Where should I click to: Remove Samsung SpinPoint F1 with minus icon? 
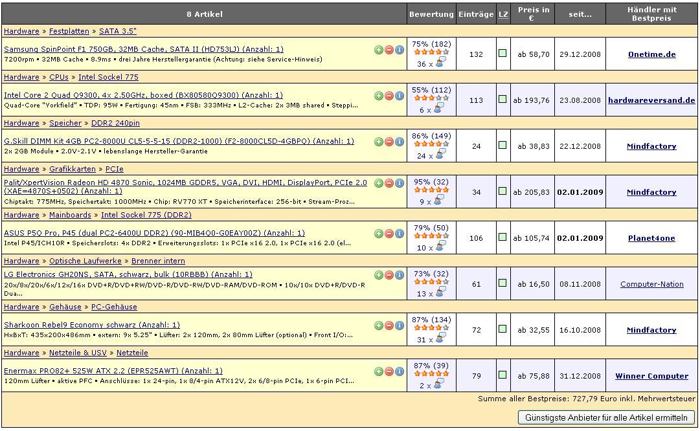(389, 50)
